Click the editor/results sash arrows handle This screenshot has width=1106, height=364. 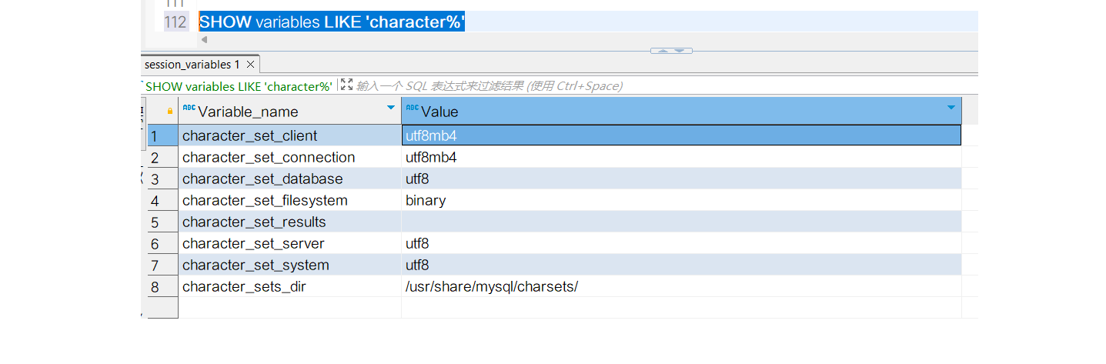[x=671, y=51]
